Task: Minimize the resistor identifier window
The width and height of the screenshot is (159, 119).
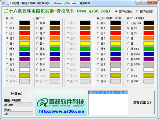Action: point(138,2)
